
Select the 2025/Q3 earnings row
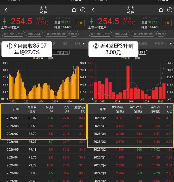coord(130,142)
